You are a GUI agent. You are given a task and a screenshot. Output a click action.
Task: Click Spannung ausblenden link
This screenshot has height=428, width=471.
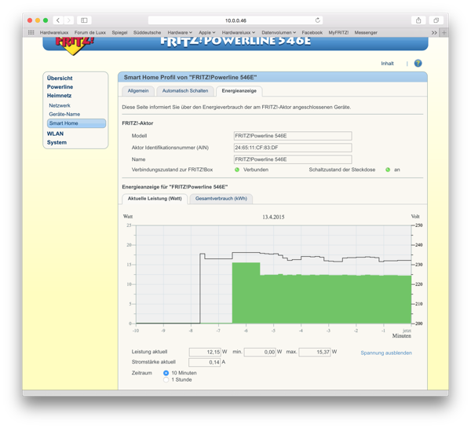click(386, 353)
